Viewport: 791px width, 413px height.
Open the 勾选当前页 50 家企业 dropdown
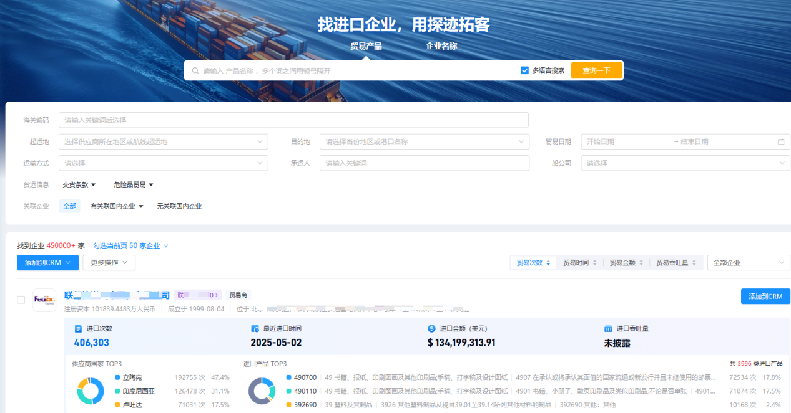tap(130, 246)
